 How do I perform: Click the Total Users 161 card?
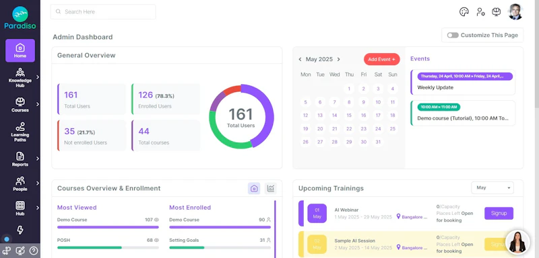(x=92, y=99)
